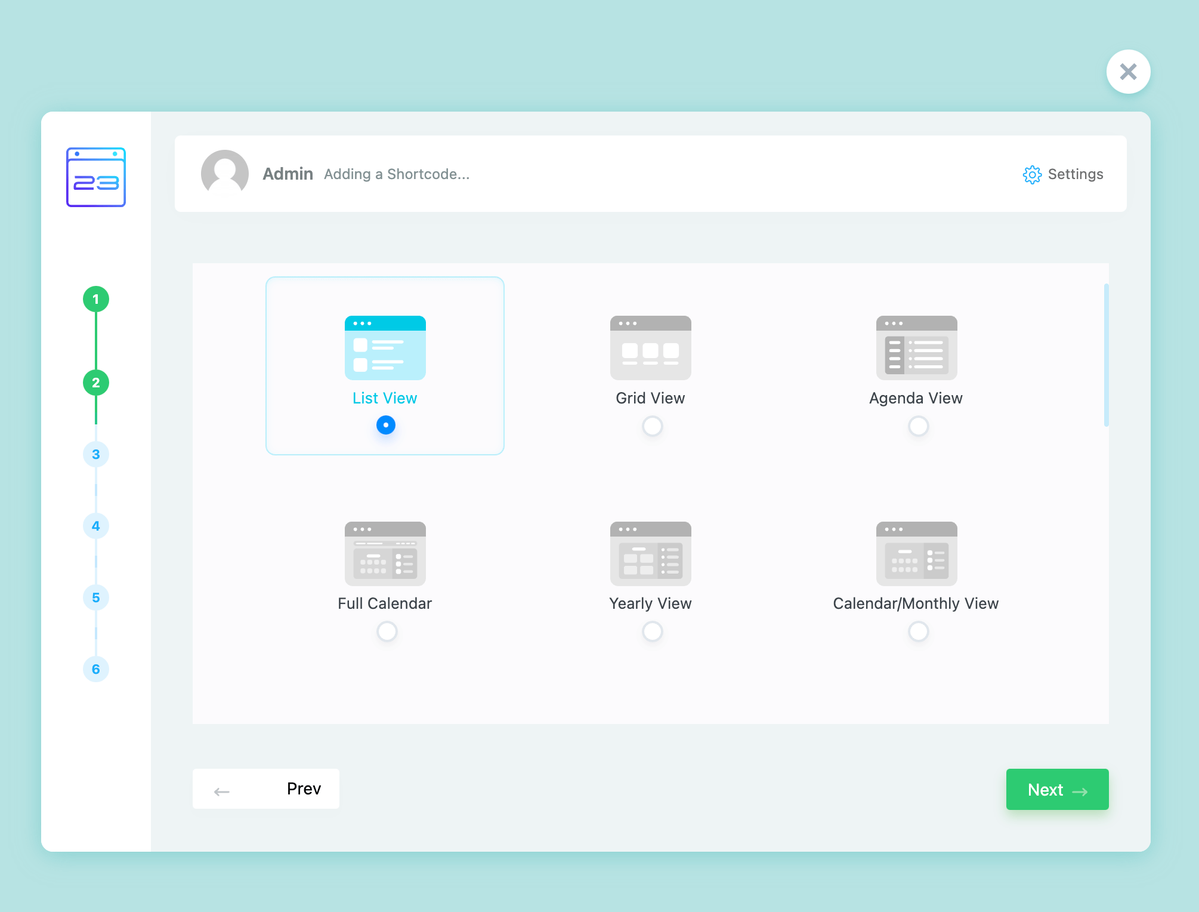Screen dimensions: 1199x912
Task: Open Settings with the gear icon
Action: 1032,174
